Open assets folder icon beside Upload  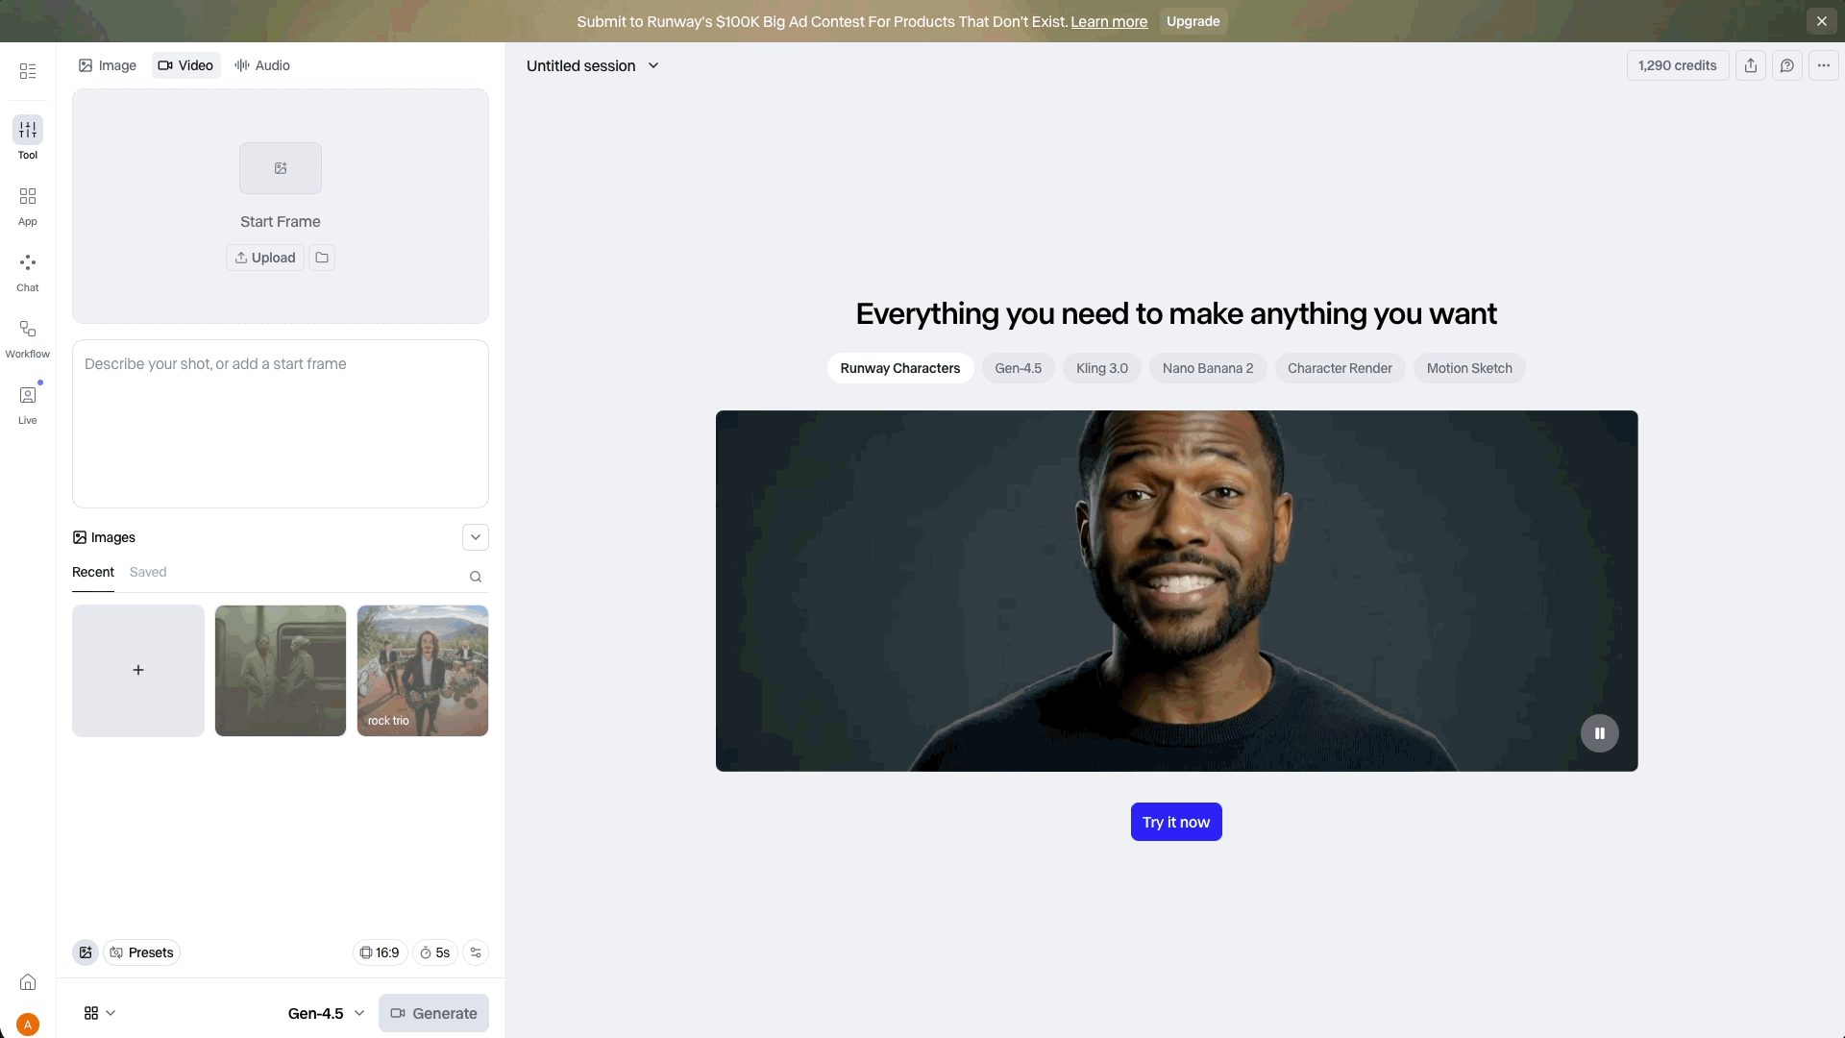pyautogui.click(x=322, y=258)
